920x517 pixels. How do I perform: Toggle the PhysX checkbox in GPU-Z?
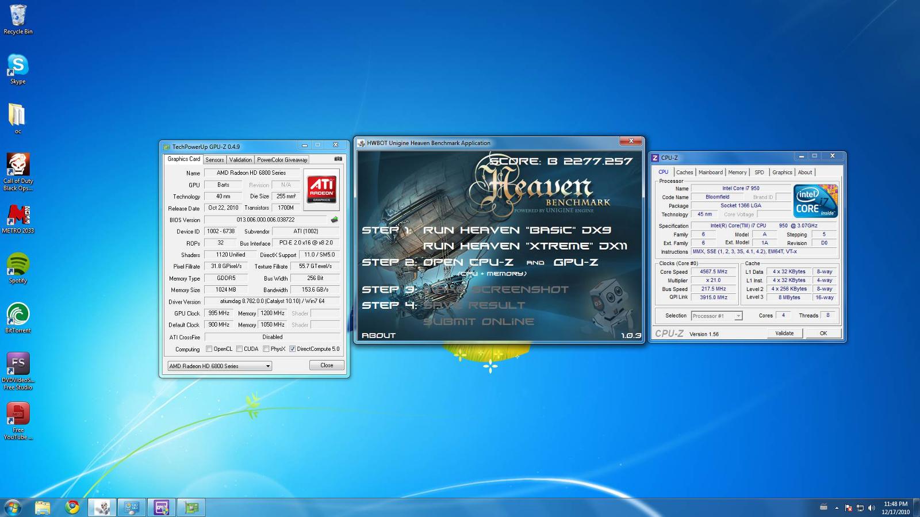[x=266, y=349]
